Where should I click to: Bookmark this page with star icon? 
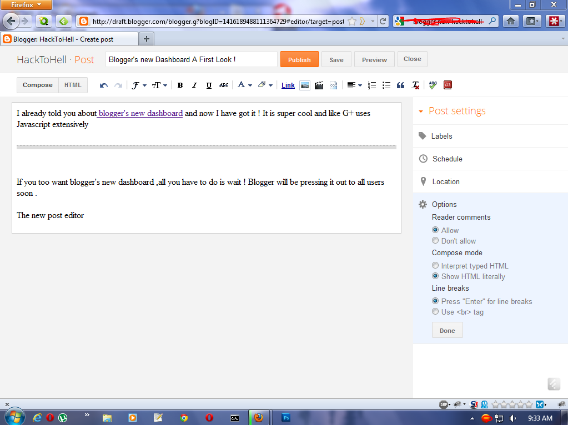pos(352,21)
